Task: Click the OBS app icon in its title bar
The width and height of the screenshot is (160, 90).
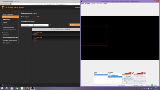Action: [81, 1]
